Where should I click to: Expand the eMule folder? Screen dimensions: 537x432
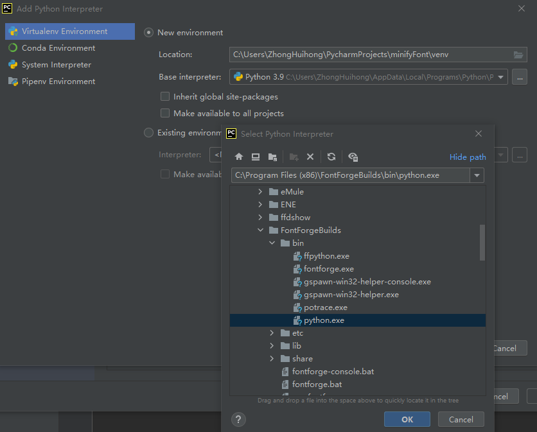pyautogui.click(x=260, y=192)
